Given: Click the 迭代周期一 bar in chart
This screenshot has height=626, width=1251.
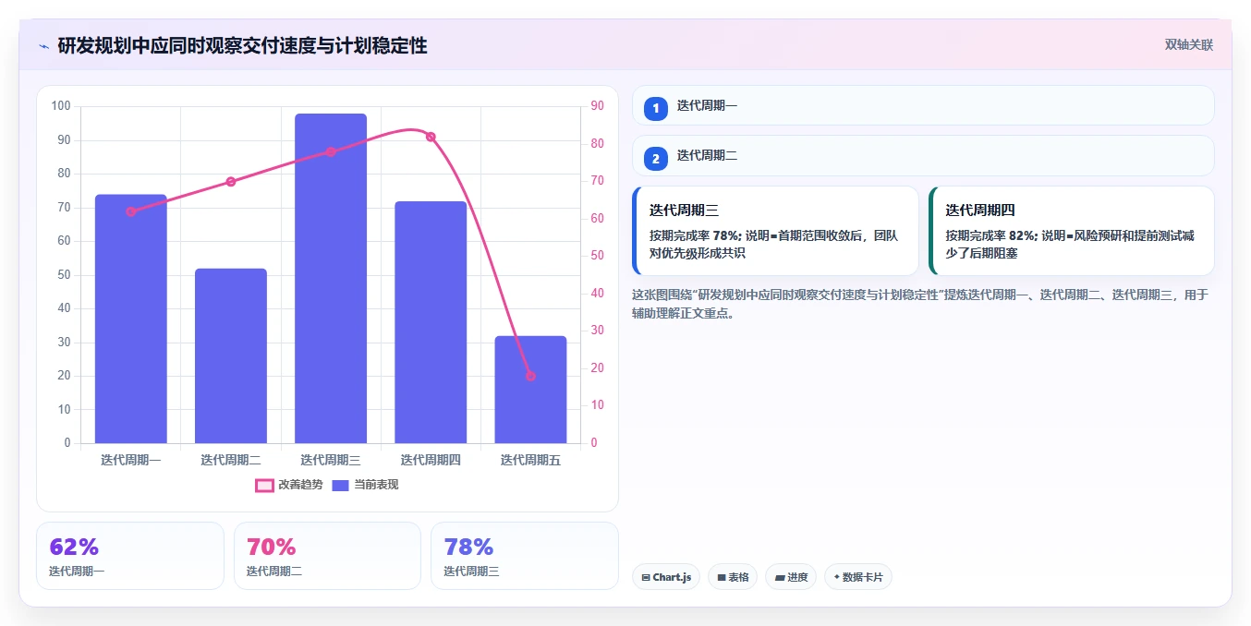Looking at the screenshot, I should (x=131, y=319).
